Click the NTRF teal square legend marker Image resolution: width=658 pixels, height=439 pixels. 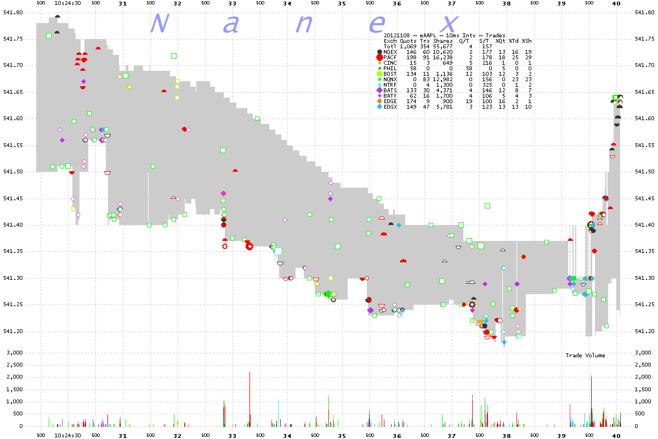pyautogui.click(x=379, y=85)
